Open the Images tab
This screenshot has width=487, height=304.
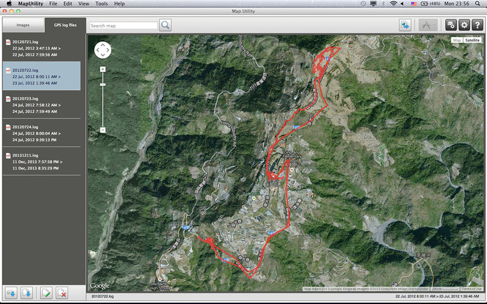(23, 25)
